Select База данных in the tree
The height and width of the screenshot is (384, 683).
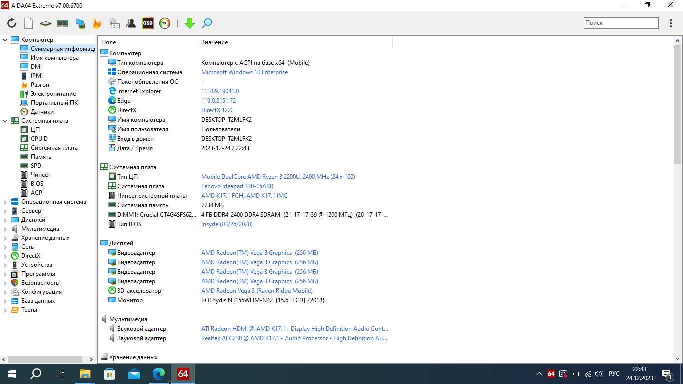[x=33, y=301]
